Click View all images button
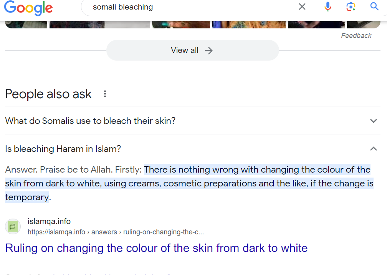The image size is (387, 275). [x=192, y=50]
